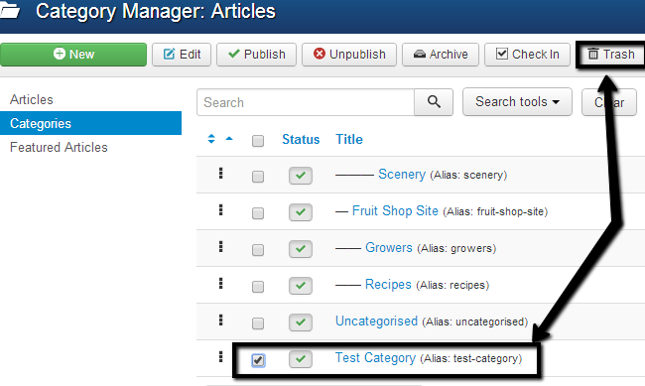Viewport: 645px width, 386px height.
Task: Click the magnifying glass search icon
Action: click(x=434, y=102)
